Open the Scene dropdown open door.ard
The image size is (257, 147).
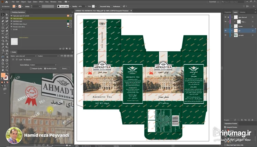[x=26, y=56]
